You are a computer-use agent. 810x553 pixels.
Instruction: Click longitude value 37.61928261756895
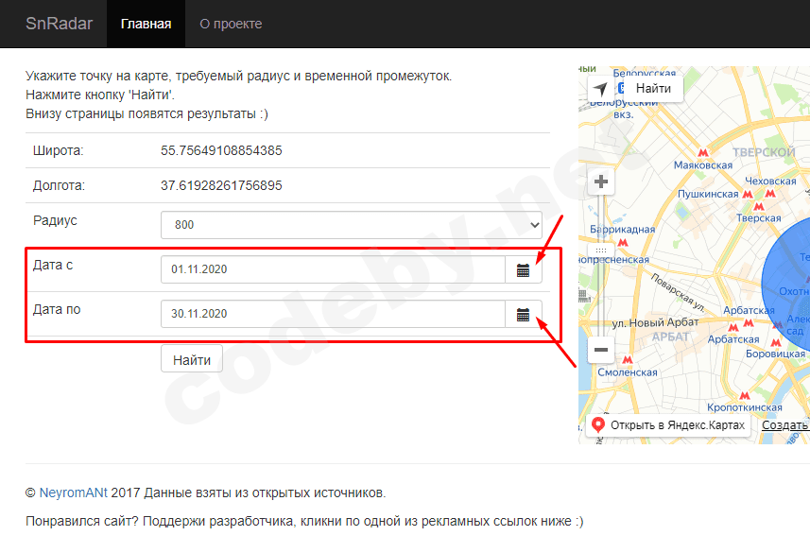(221, 185)
